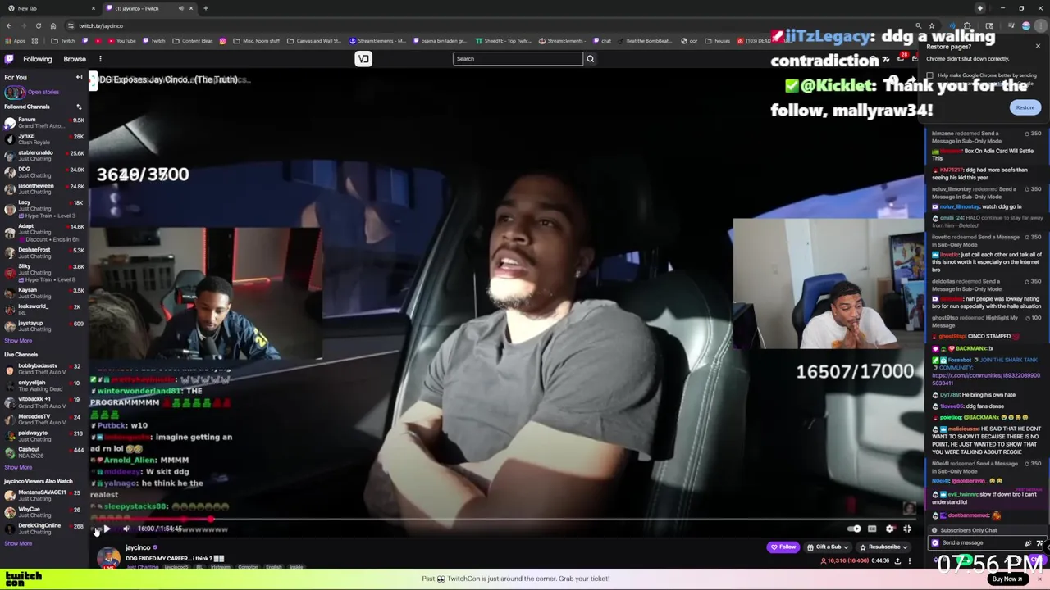Check the Help make Chrome better checkbox

click(x=929, y=75)
